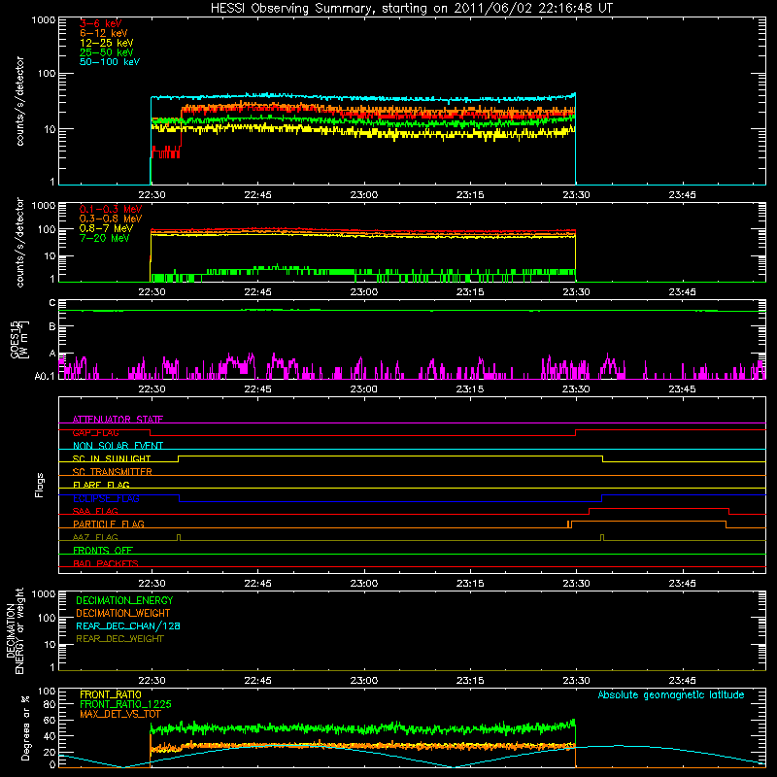Select the '3-6 keV' legend label
This screenshot has width=777, height=777.
click(x=101, y=23)
